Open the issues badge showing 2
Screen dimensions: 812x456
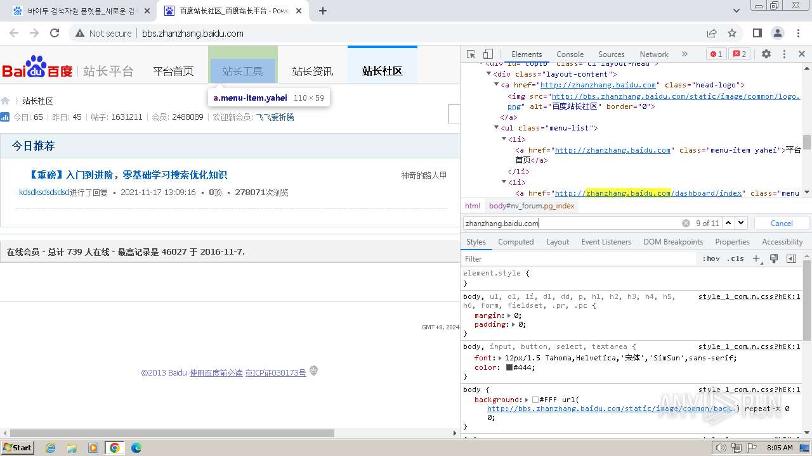pos(739,54)
